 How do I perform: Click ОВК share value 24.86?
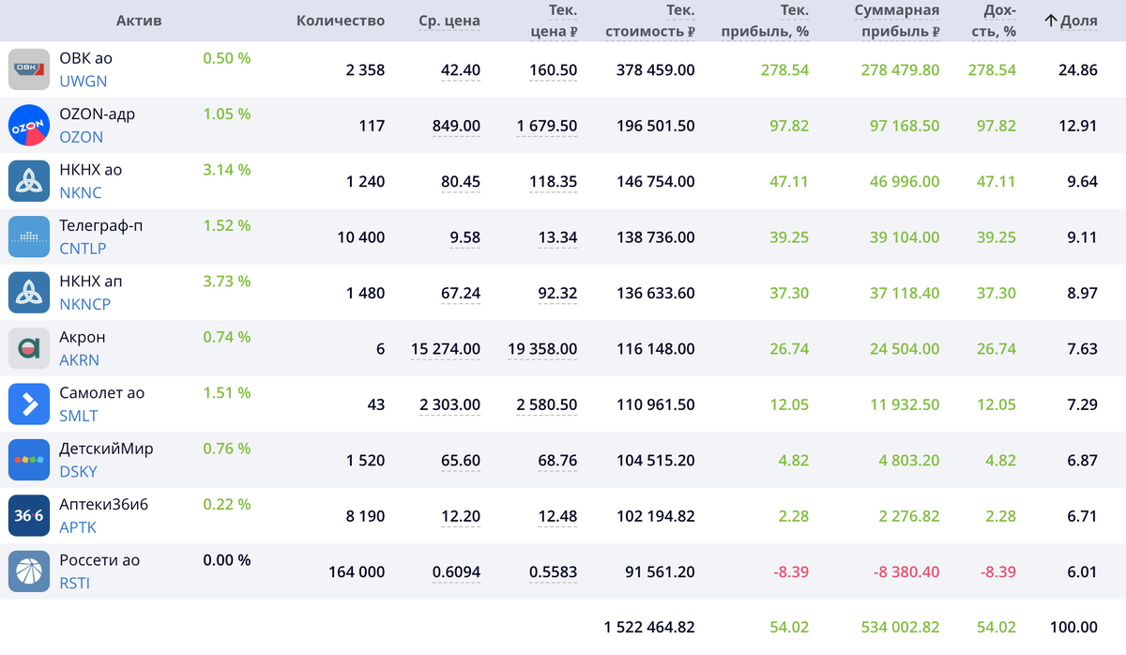coord(1078,70)
